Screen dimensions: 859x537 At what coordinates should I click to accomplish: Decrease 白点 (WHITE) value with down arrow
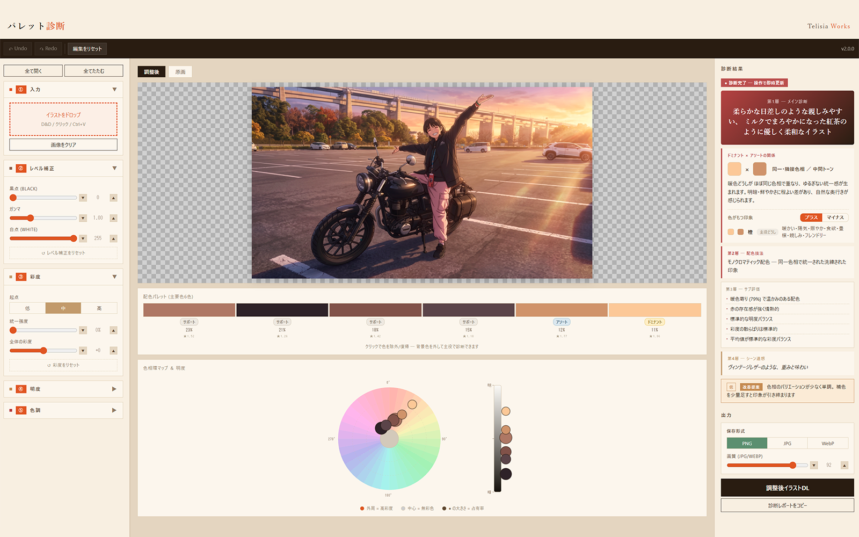pos(83,238)
